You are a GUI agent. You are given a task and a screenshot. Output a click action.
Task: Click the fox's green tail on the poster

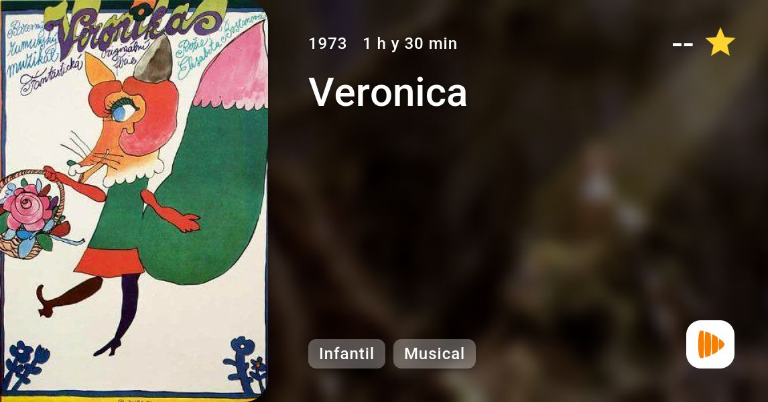click(206, 196)
